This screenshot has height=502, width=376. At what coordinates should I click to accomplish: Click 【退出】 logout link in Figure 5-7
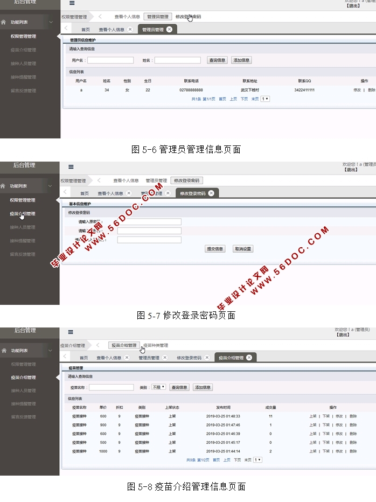pyautogui.click(x=351, y=170)
